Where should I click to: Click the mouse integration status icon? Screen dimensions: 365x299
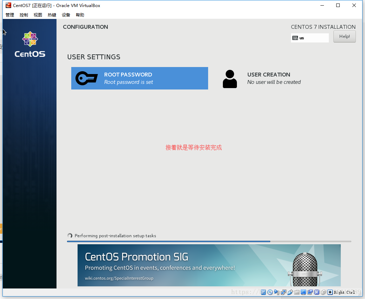tap(323, 292)
